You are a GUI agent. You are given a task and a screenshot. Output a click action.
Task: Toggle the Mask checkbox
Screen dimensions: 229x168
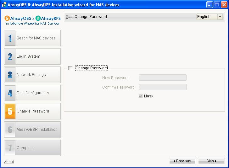(x=141, y=96)
